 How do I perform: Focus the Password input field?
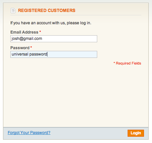click(x=54, y=54)
